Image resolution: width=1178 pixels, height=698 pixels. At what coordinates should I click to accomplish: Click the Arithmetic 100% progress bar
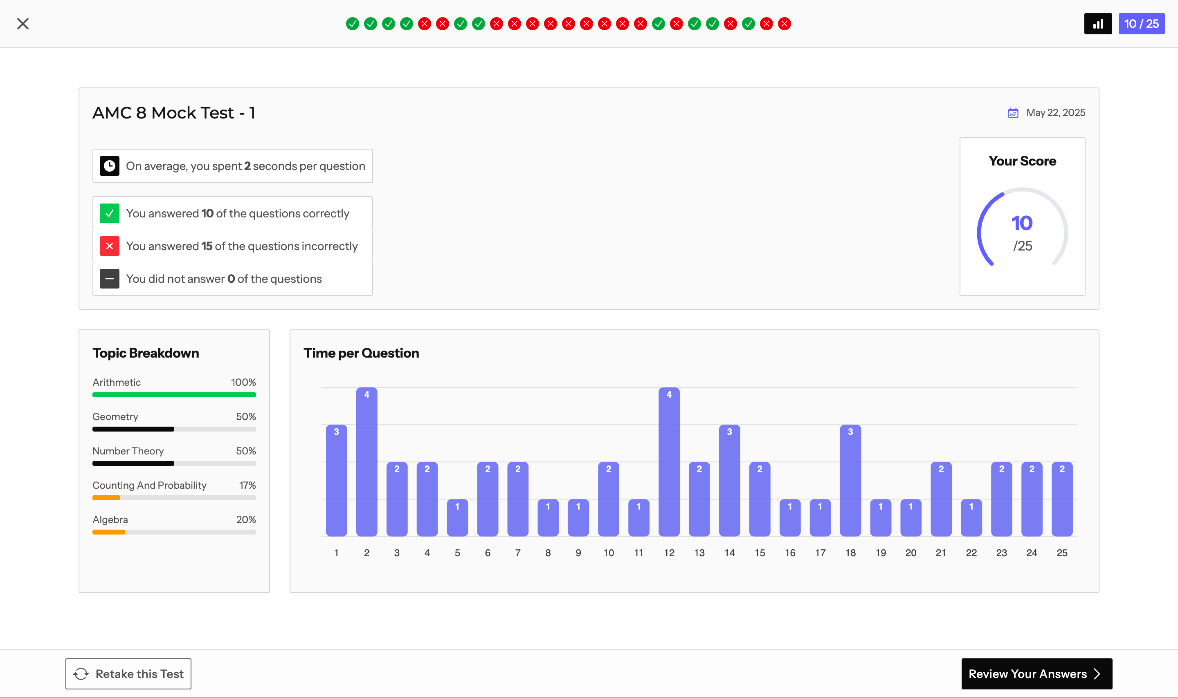(x=174, y=395)
